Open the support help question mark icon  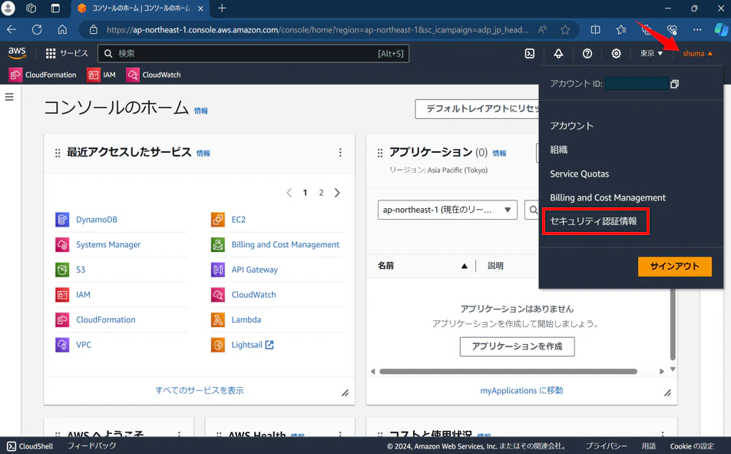click(587, 54)
